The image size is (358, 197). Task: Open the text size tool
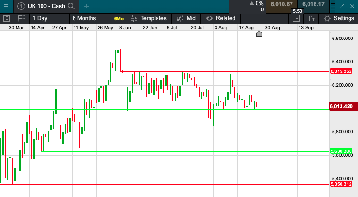coord(311,18)
